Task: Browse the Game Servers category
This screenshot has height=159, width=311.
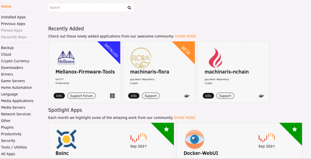Action: click(13, 81)
